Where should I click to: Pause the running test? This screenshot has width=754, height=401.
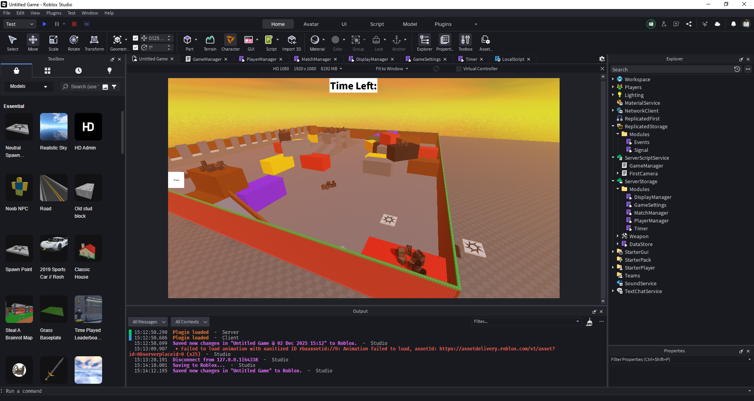(57, 24)
